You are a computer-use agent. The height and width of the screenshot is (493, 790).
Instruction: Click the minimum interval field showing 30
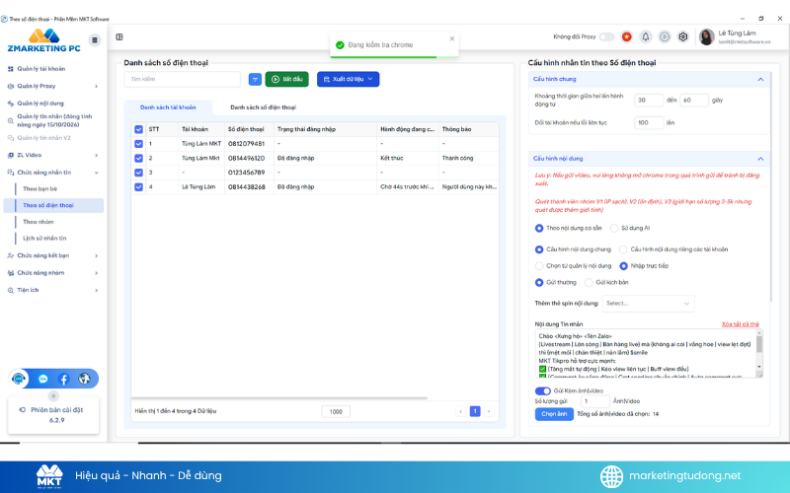[x=649, y=101]
